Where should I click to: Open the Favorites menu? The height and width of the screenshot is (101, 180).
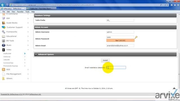tap(20, 12)
